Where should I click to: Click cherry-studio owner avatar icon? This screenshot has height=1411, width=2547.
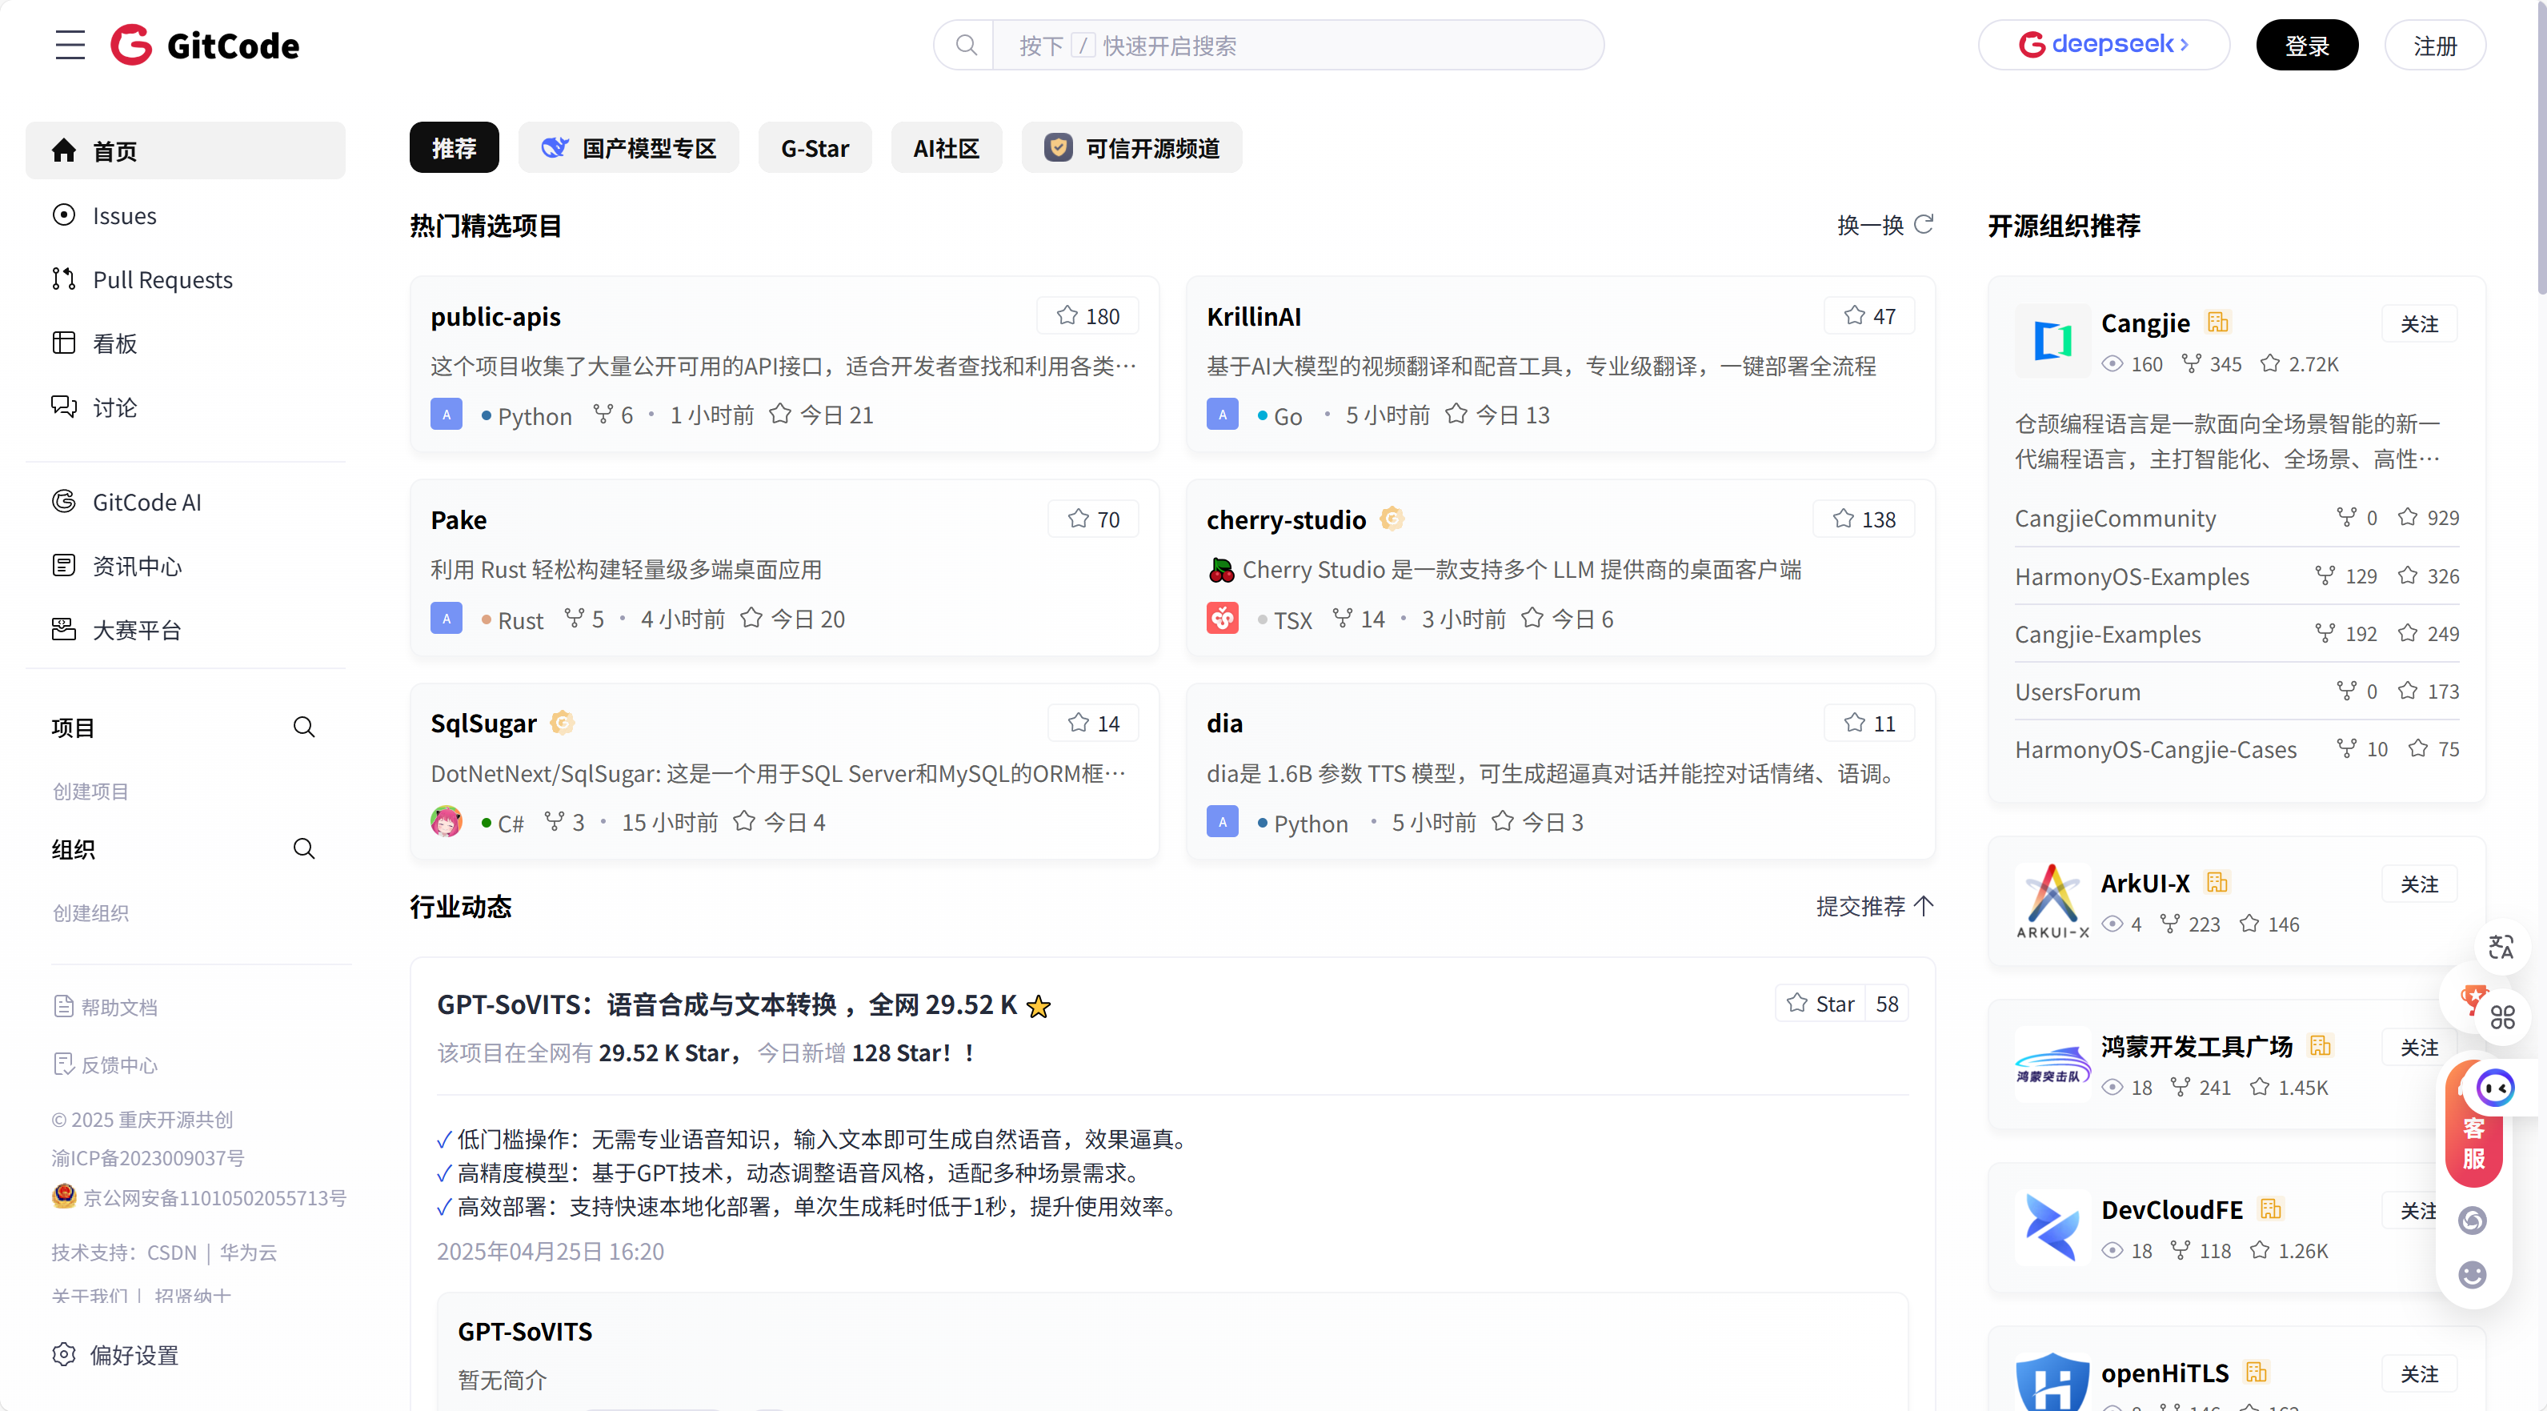pos(1222,618)
